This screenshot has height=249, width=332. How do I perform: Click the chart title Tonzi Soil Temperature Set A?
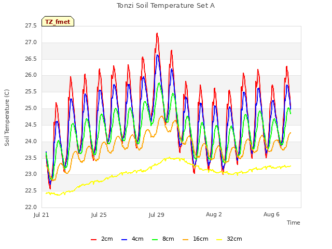coord(166,6)
